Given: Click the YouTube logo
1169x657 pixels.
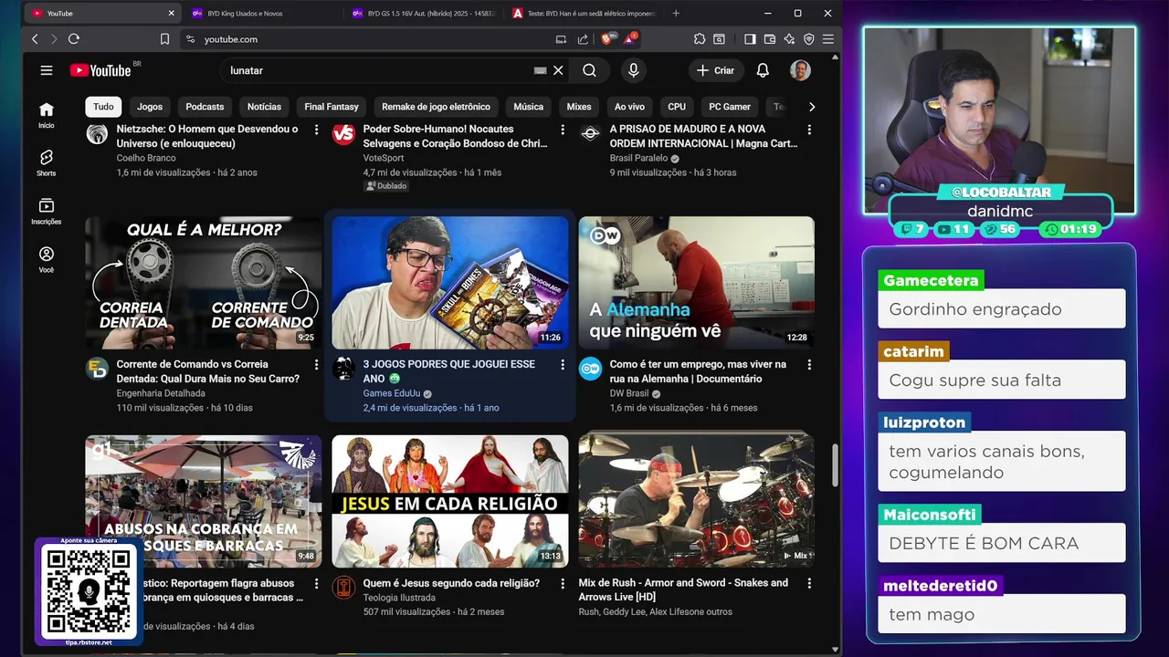Looking at the screenshot, I should 100,70.
